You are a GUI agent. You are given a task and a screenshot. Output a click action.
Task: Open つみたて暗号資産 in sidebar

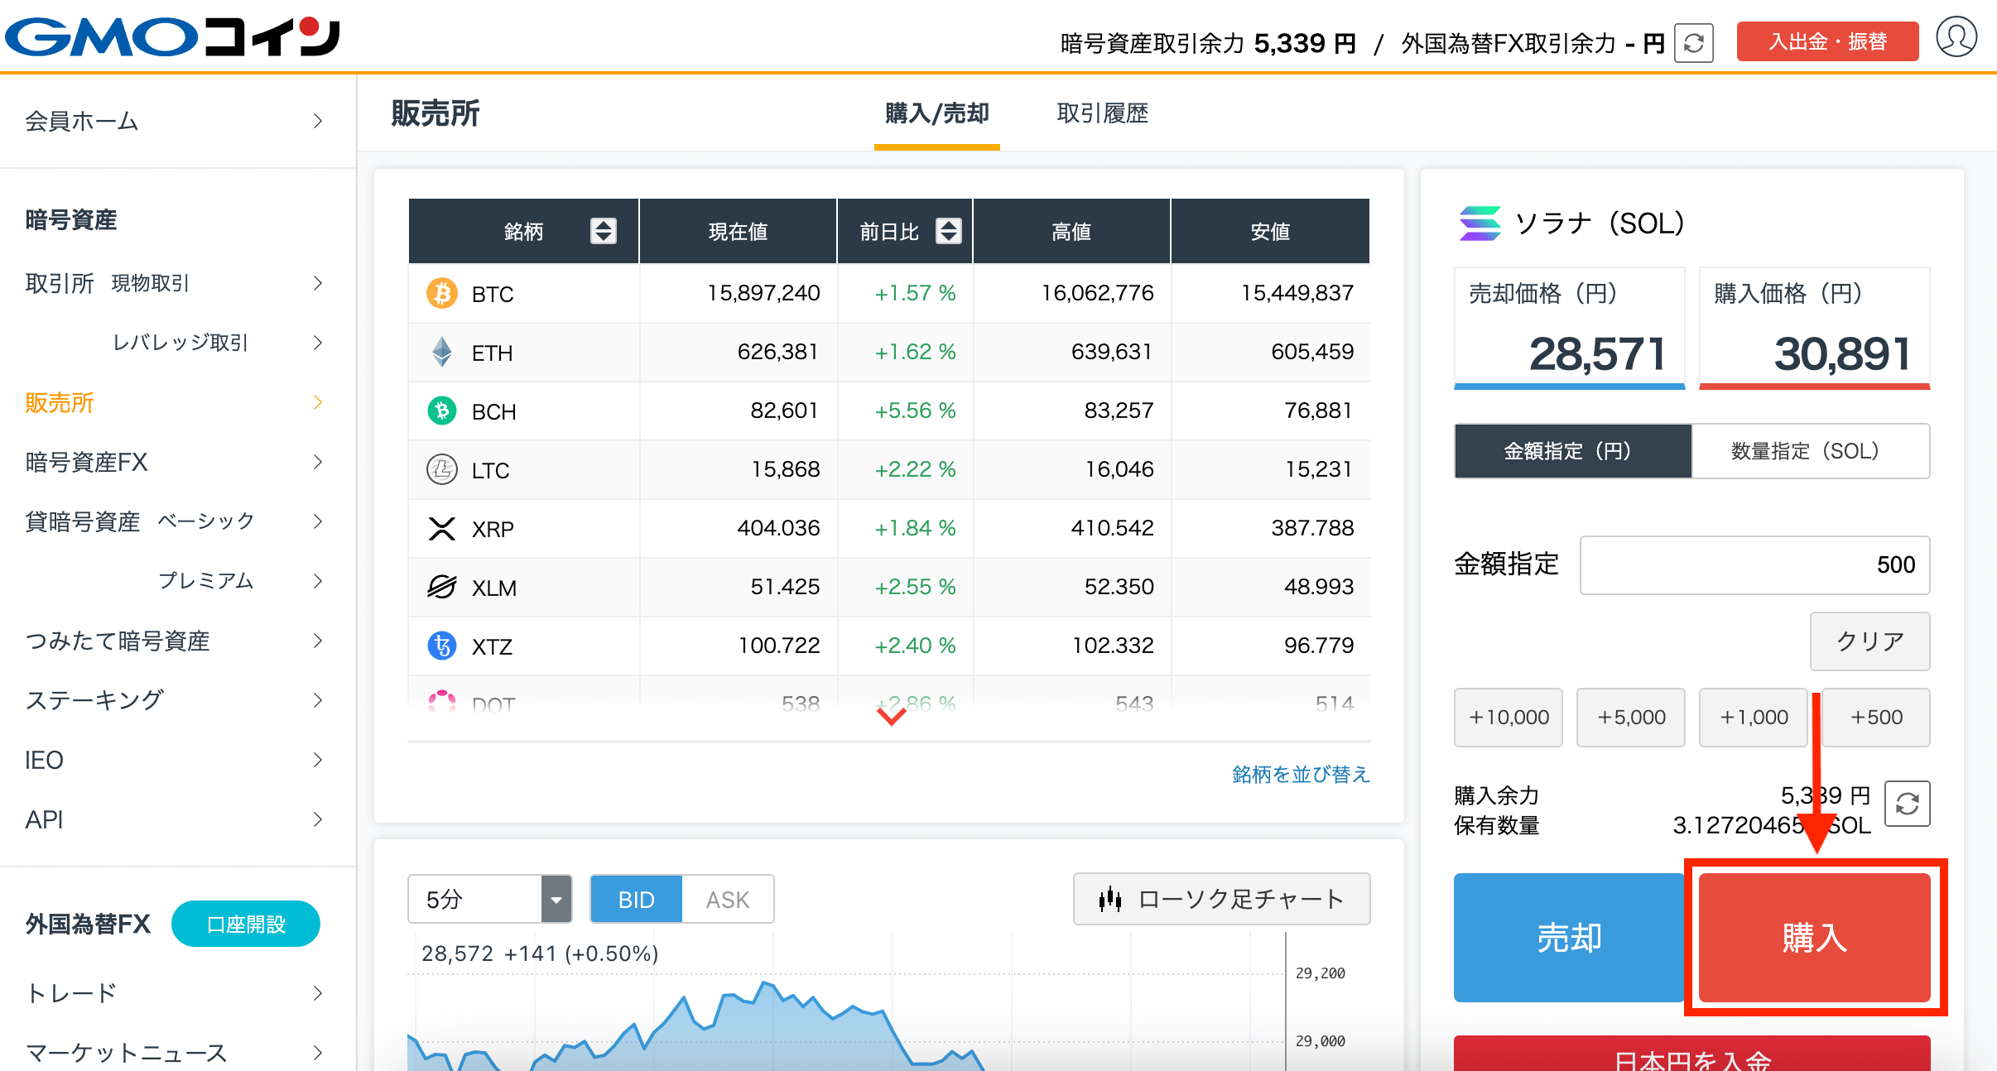tap(174, 641)
